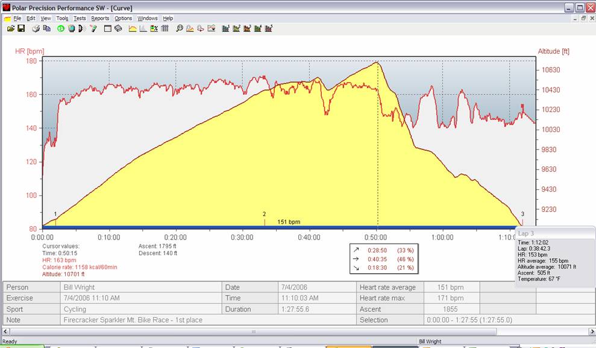Click bar chart icon numbered 3
This screenshot has height=348, width=596.
click(x=247, y=28)
